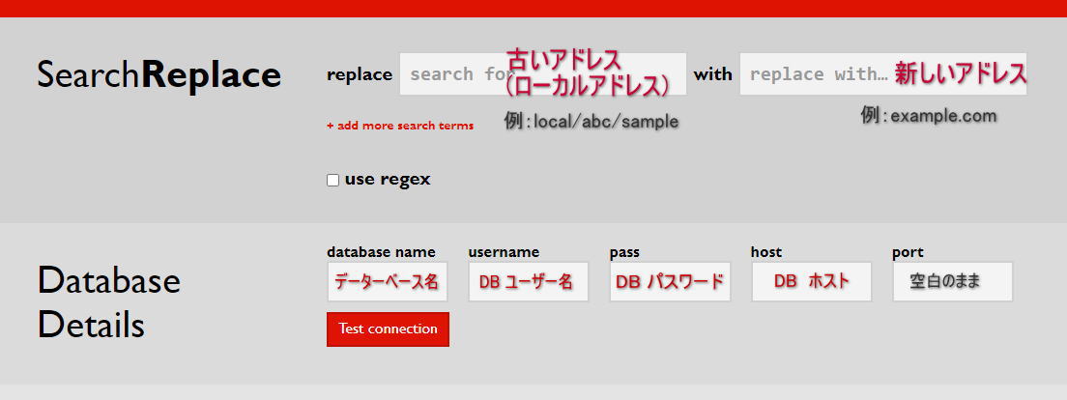
Task: Click the 'database name' field label
Action: (x=381, y=252)
